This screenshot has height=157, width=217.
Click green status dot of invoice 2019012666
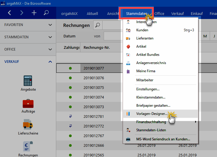tap(70, 146)
